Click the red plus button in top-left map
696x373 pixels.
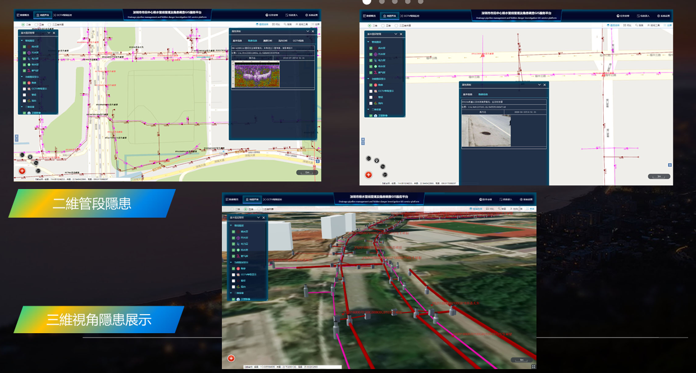22,171
